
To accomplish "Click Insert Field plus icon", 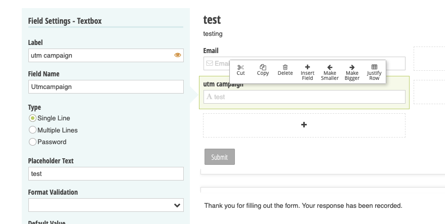I will coord(307,67).
